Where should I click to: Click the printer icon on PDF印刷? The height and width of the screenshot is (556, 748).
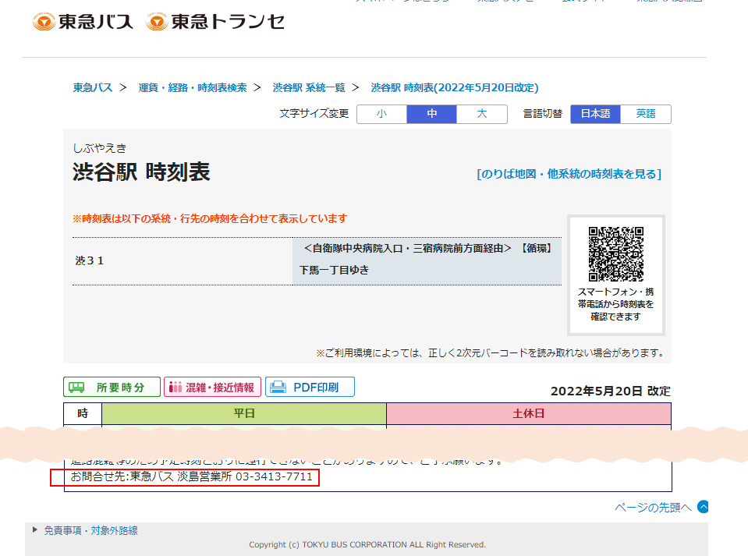point(278,388)
